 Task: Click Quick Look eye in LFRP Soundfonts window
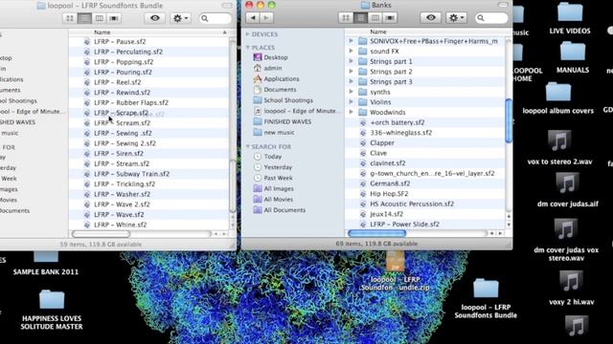point(155,18)
